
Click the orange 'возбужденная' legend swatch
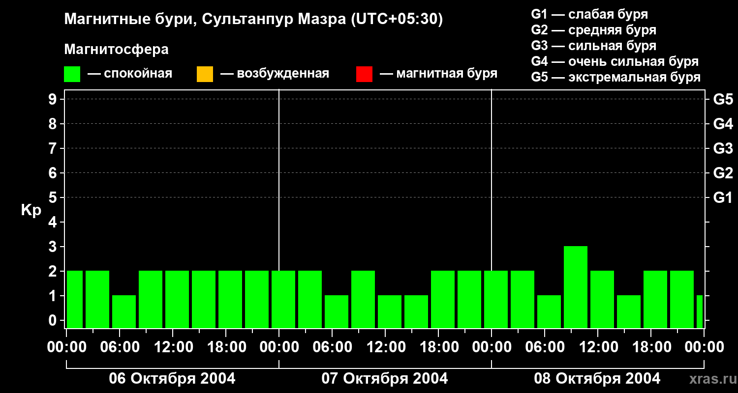point(205,74)
